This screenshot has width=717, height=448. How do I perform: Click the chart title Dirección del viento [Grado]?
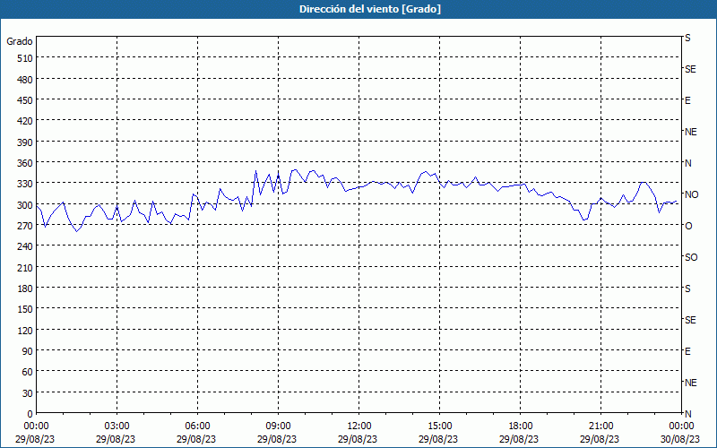370,9
